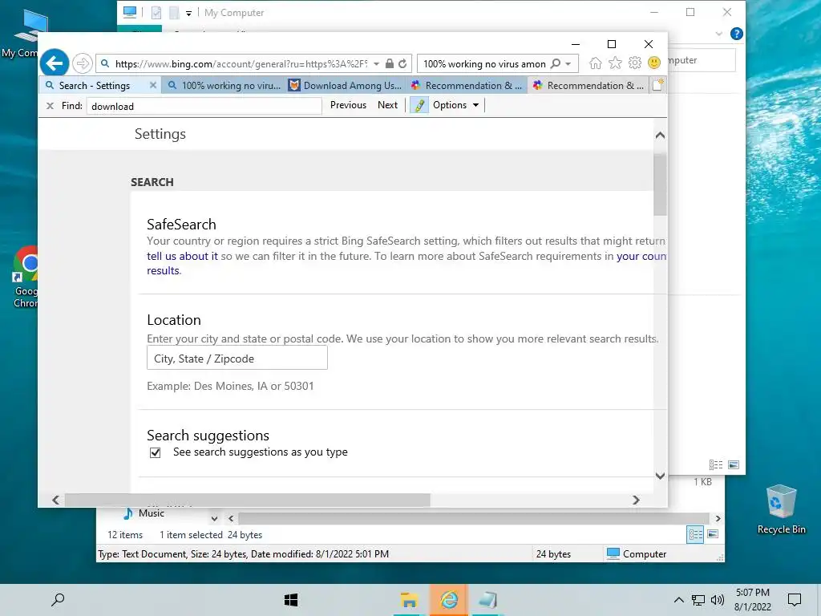Click the scroll down arrow in browser

coord(660,476)
